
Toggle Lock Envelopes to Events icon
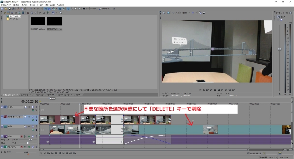60,9
